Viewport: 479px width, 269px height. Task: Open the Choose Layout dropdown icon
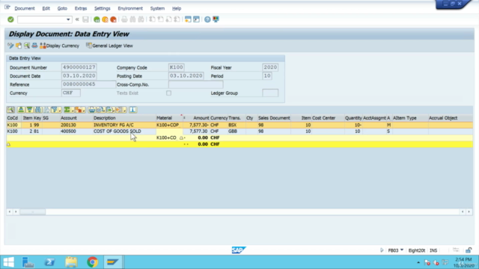point(121,110)
